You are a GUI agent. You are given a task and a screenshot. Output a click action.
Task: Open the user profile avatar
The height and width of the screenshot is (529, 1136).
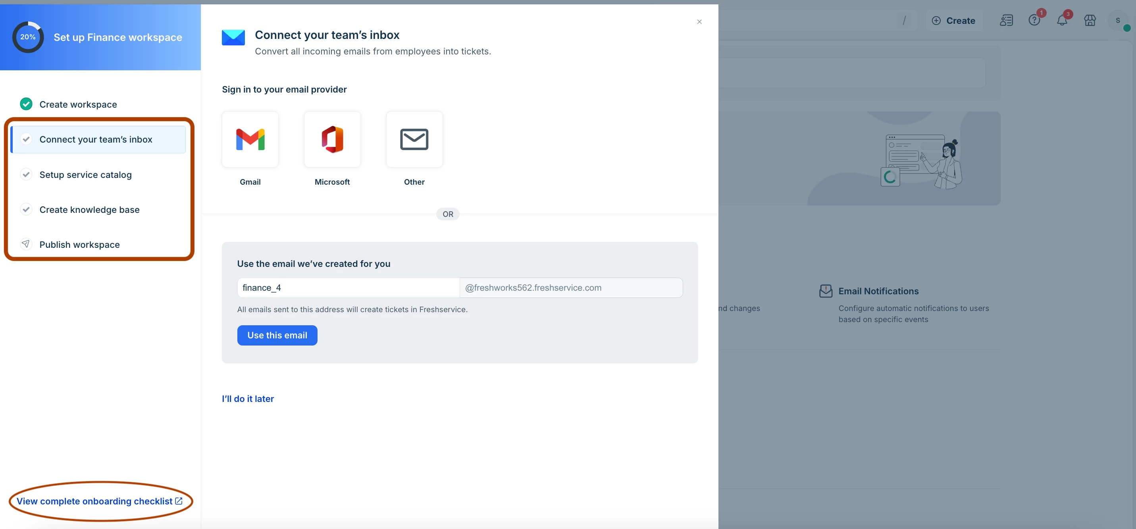[1117, 20]
